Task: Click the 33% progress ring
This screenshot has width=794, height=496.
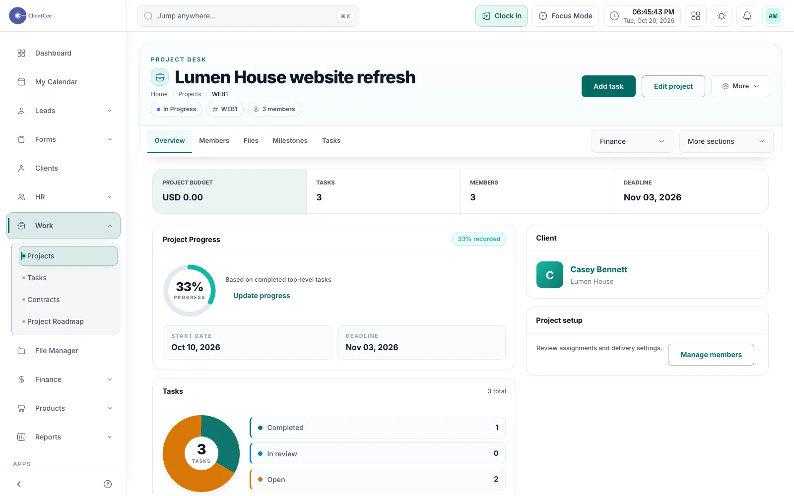Action: pos(190,291)
